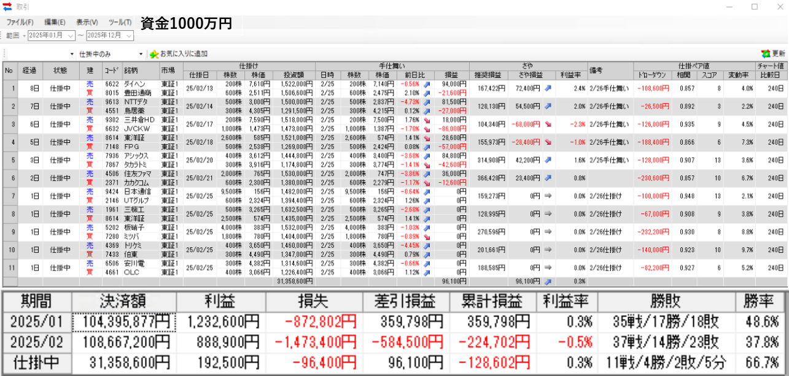Open the ファイル(F) menu
Viewport: 789px width, 376px height.
(20, 22)
